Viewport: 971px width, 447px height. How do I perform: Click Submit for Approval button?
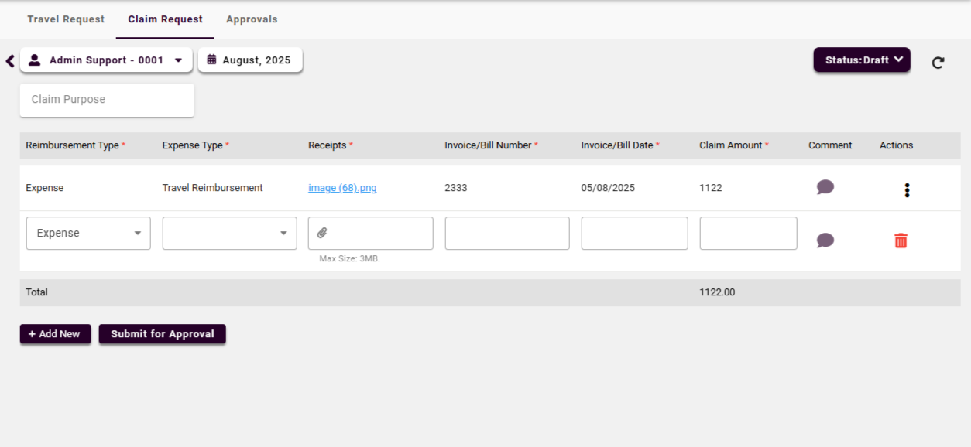162,334
